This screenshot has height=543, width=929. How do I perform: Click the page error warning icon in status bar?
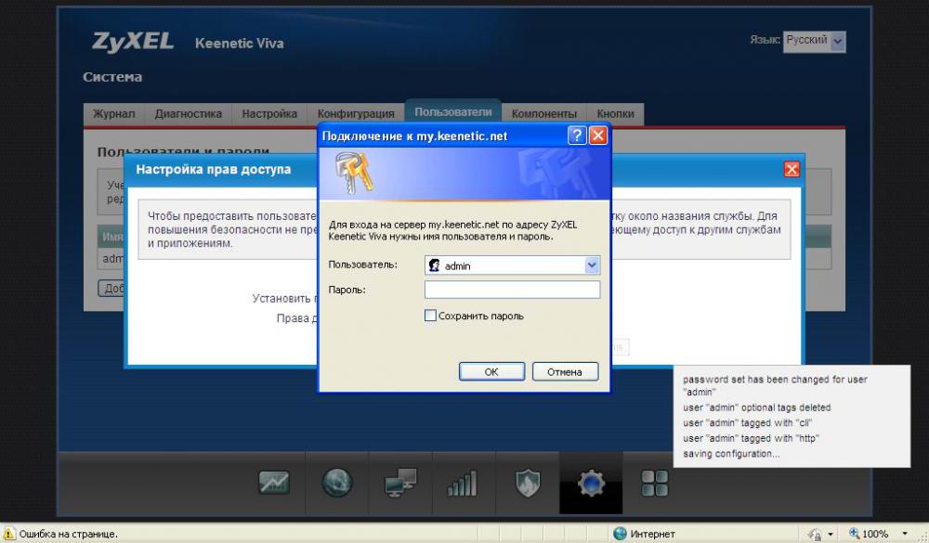pos(9,534)
